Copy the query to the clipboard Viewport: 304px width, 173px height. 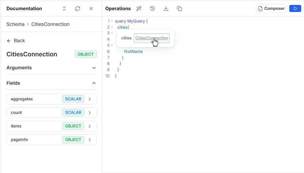pyautogui.click(x=180, y=9)
